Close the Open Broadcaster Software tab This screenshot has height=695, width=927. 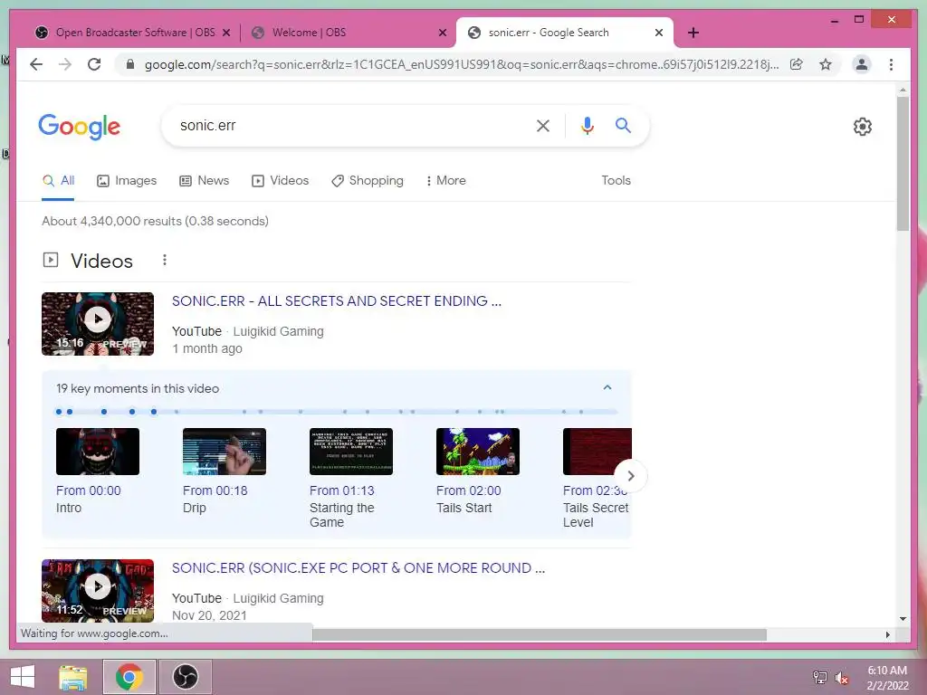point(225,33)
